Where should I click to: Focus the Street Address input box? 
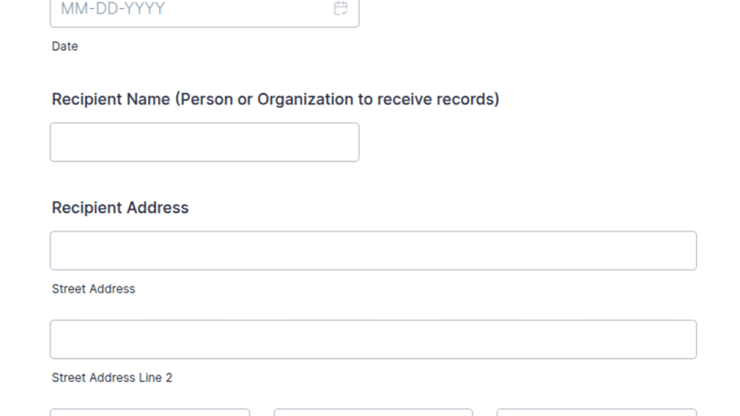[x=373, y=251]
